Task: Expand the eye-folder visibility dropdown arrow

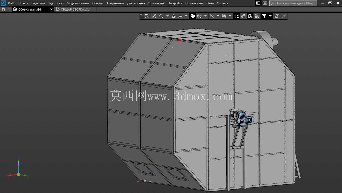Action: pos(230,16)
